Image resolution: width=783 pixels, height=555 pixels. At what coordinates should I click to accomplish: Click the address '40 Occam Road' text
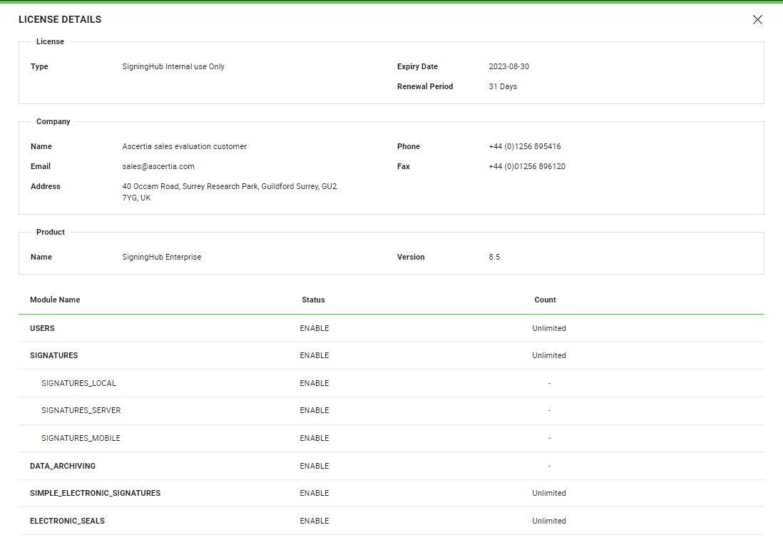(x=150, y=186)
